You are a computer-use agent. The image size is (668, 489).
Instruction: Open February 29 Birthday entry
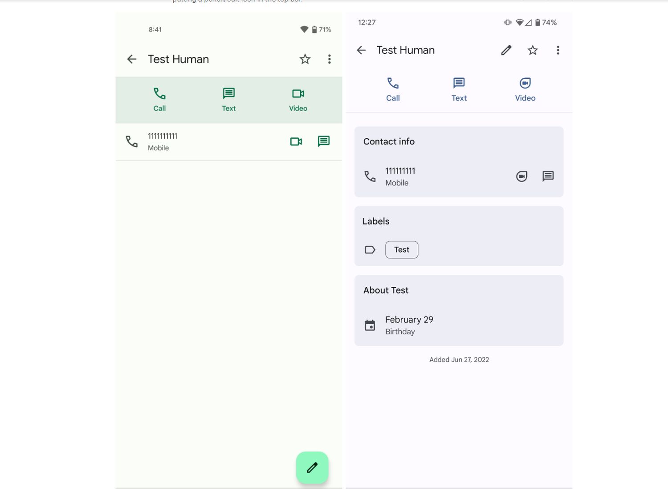pyautogui.click(x=459, y=325)
